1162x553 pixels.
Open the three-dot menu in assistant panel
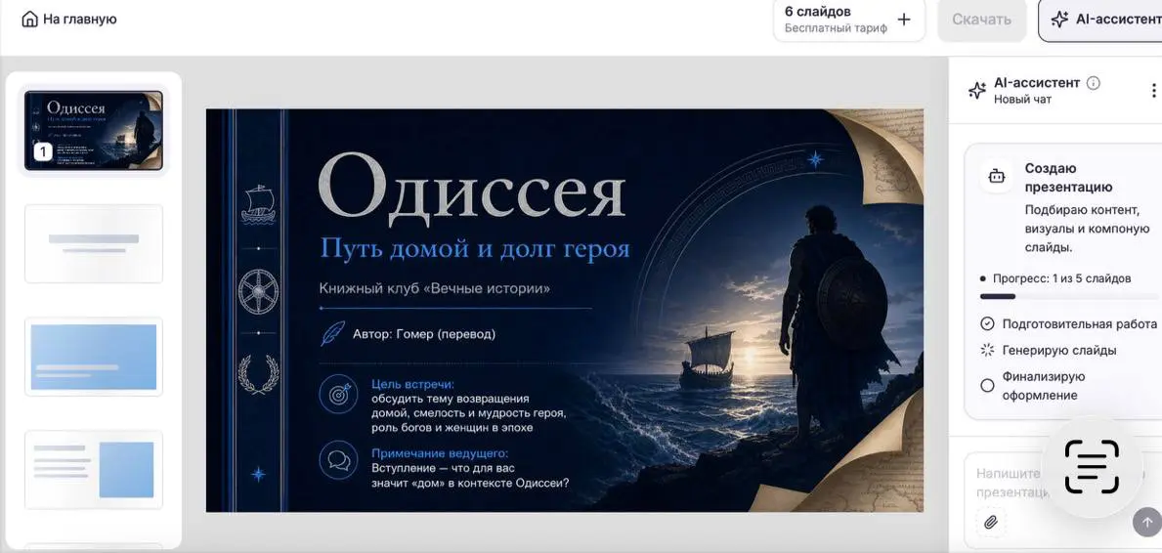(x=1153, y=91)
